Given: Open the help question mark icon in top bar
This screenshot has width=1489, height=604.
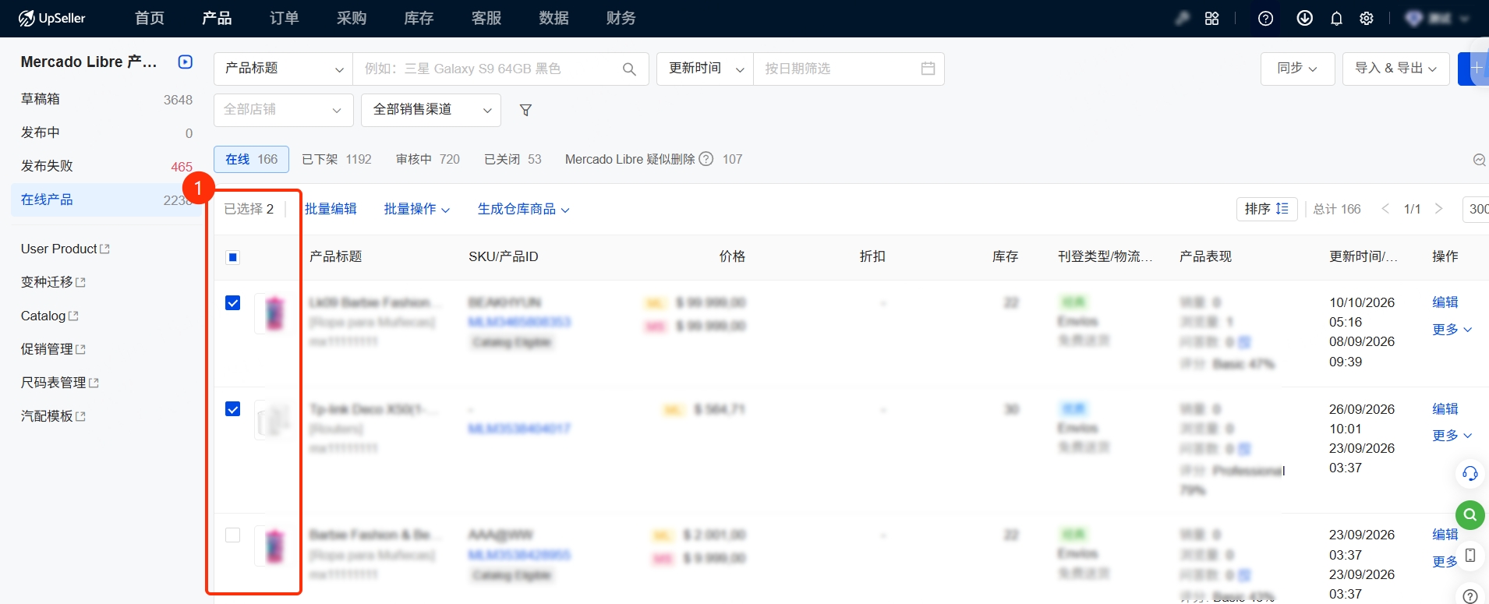Looking at the screenshot, I should coord(1266,18).
